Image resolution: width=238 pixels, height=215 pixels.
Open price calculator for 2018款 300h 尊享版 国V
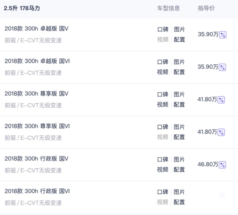click(221, 100)
